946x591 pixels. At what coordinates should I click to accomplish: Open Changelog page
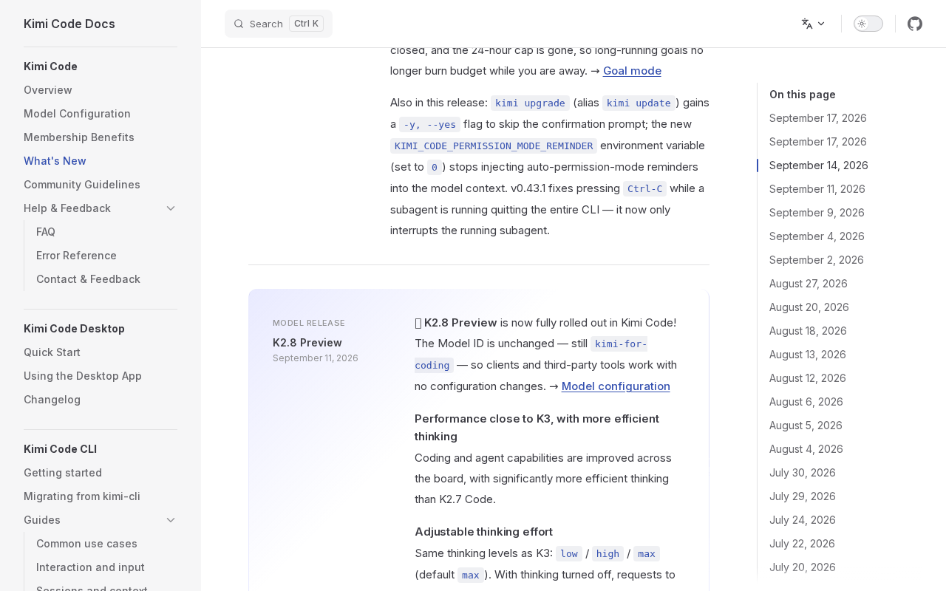click(52, 400)
